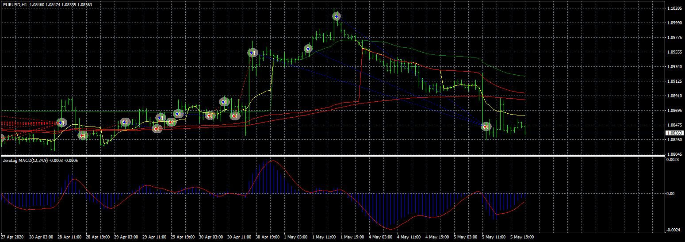The height and width of the screenshot is (242, 685).
Task: Click the 28 Apr 03:00 time label
Action: [41, 237]
